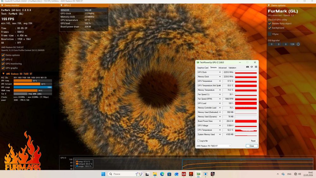Enable the Log to file checkbox
The width and height of the screenshot is (316, 178).
click(x=198, y=141)
